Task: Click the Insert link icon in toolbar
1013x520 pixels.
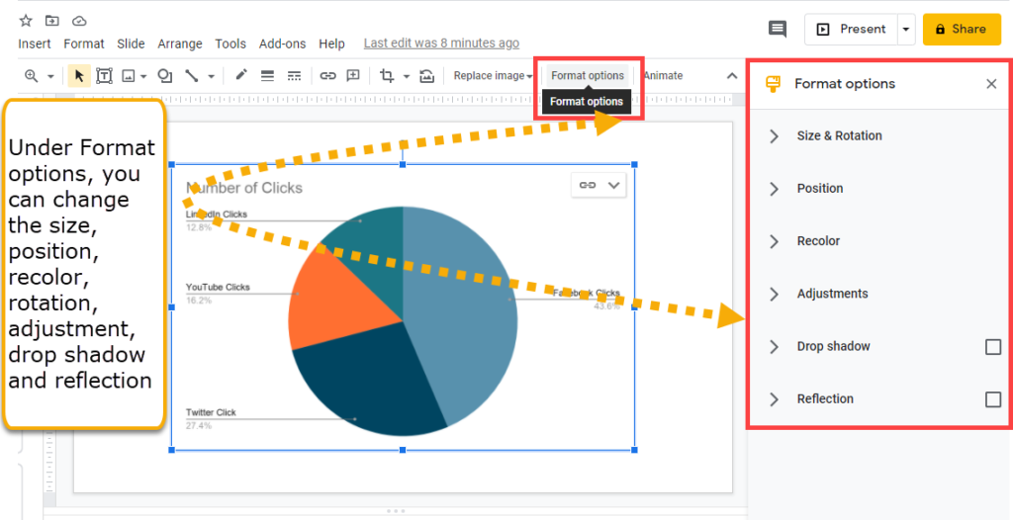Action: [328, 75]
